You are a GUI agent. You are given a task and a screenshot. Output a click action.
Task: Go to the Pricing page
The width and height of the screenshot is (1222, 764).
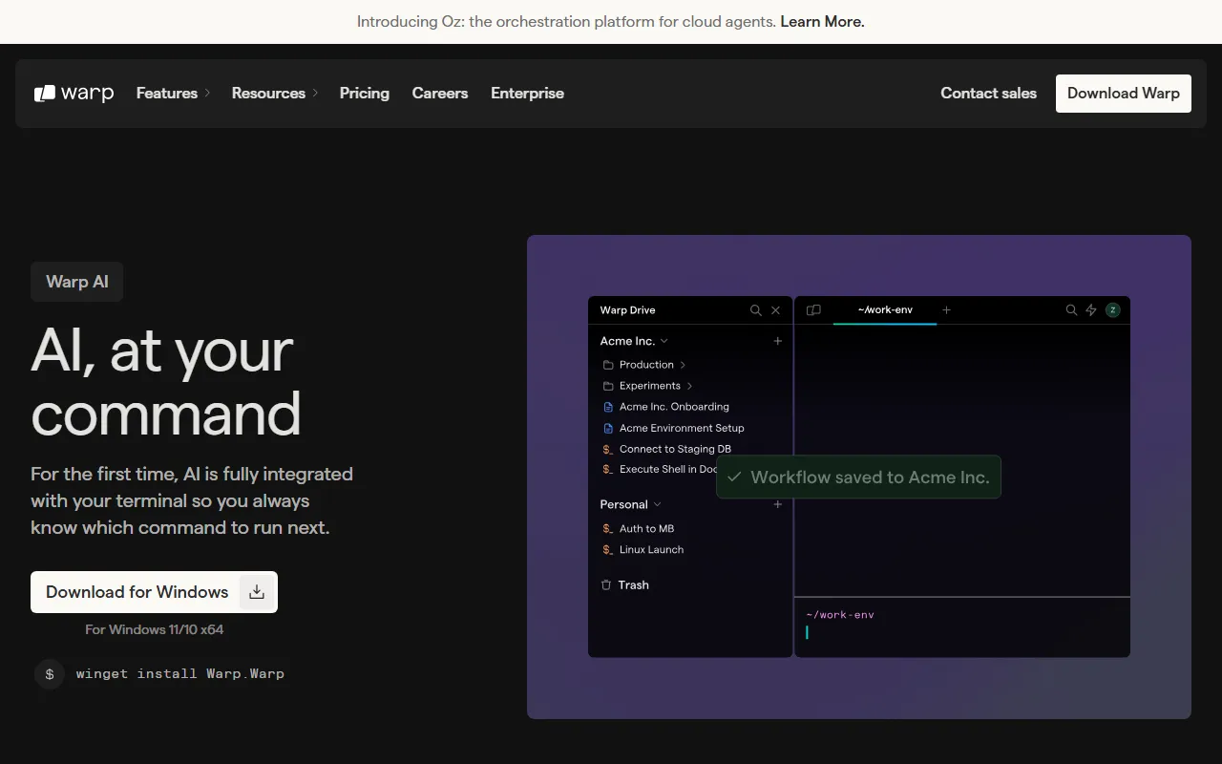pyautogui.click(x=364, y=93)
